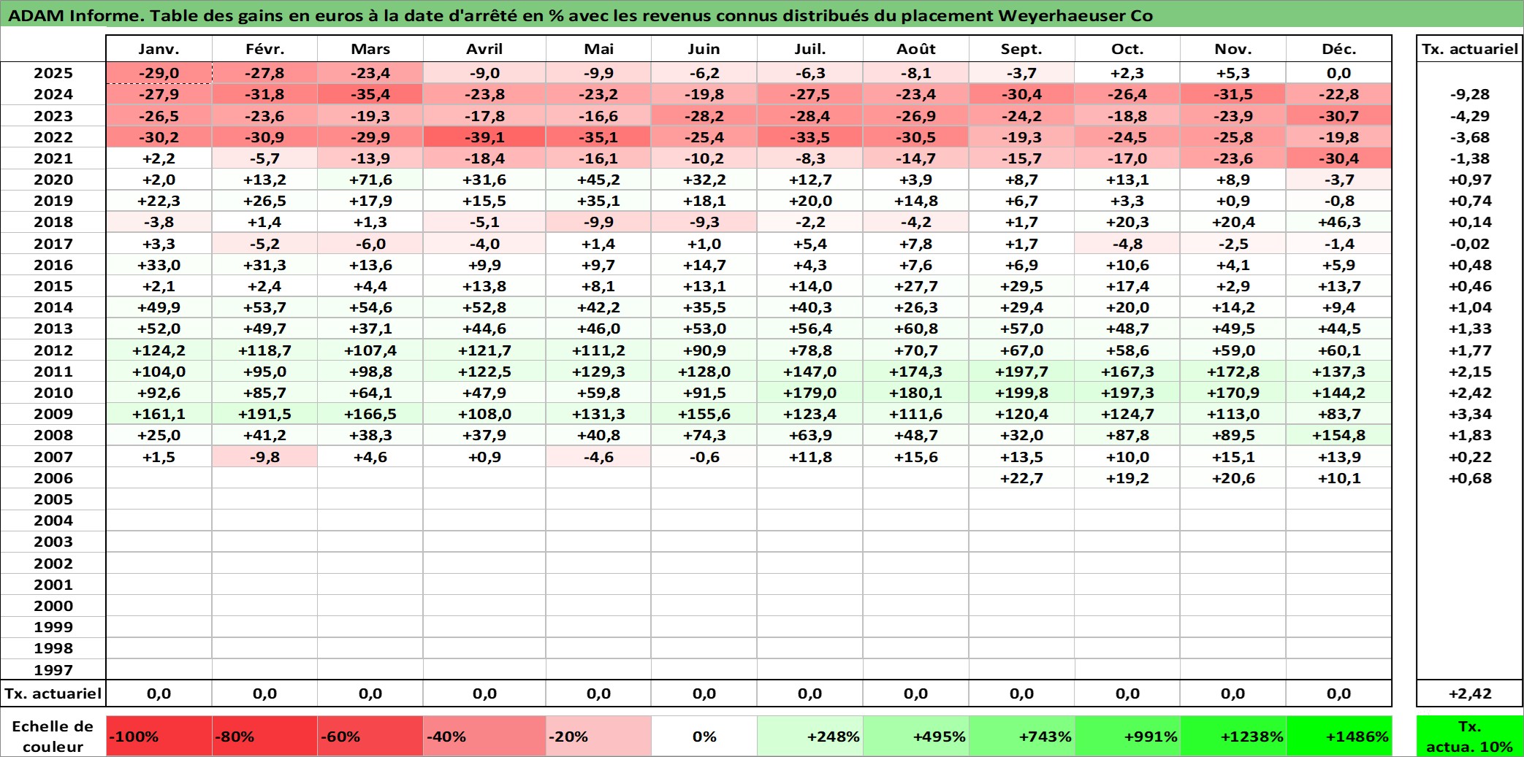Click the 'Tx. actua. 10%' green cell
This screenshot has width=1524, height=757.
tap(1469, 736)
